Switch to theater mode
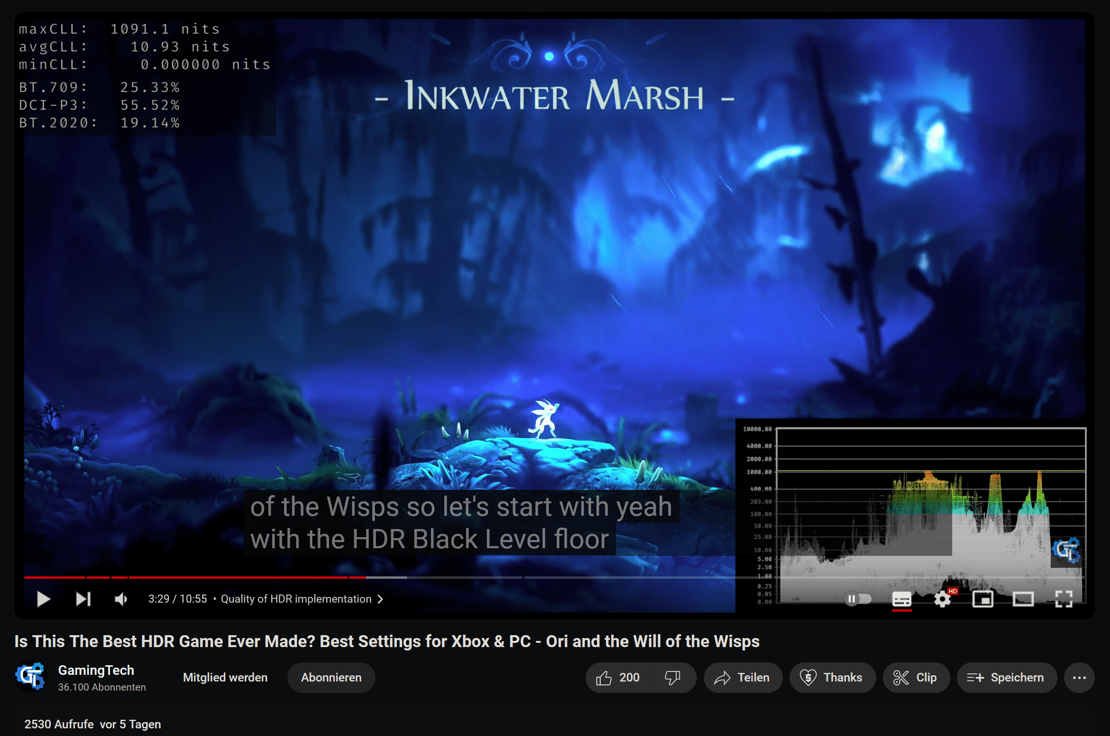The image size is (1110, 736). coord(1023,599)
